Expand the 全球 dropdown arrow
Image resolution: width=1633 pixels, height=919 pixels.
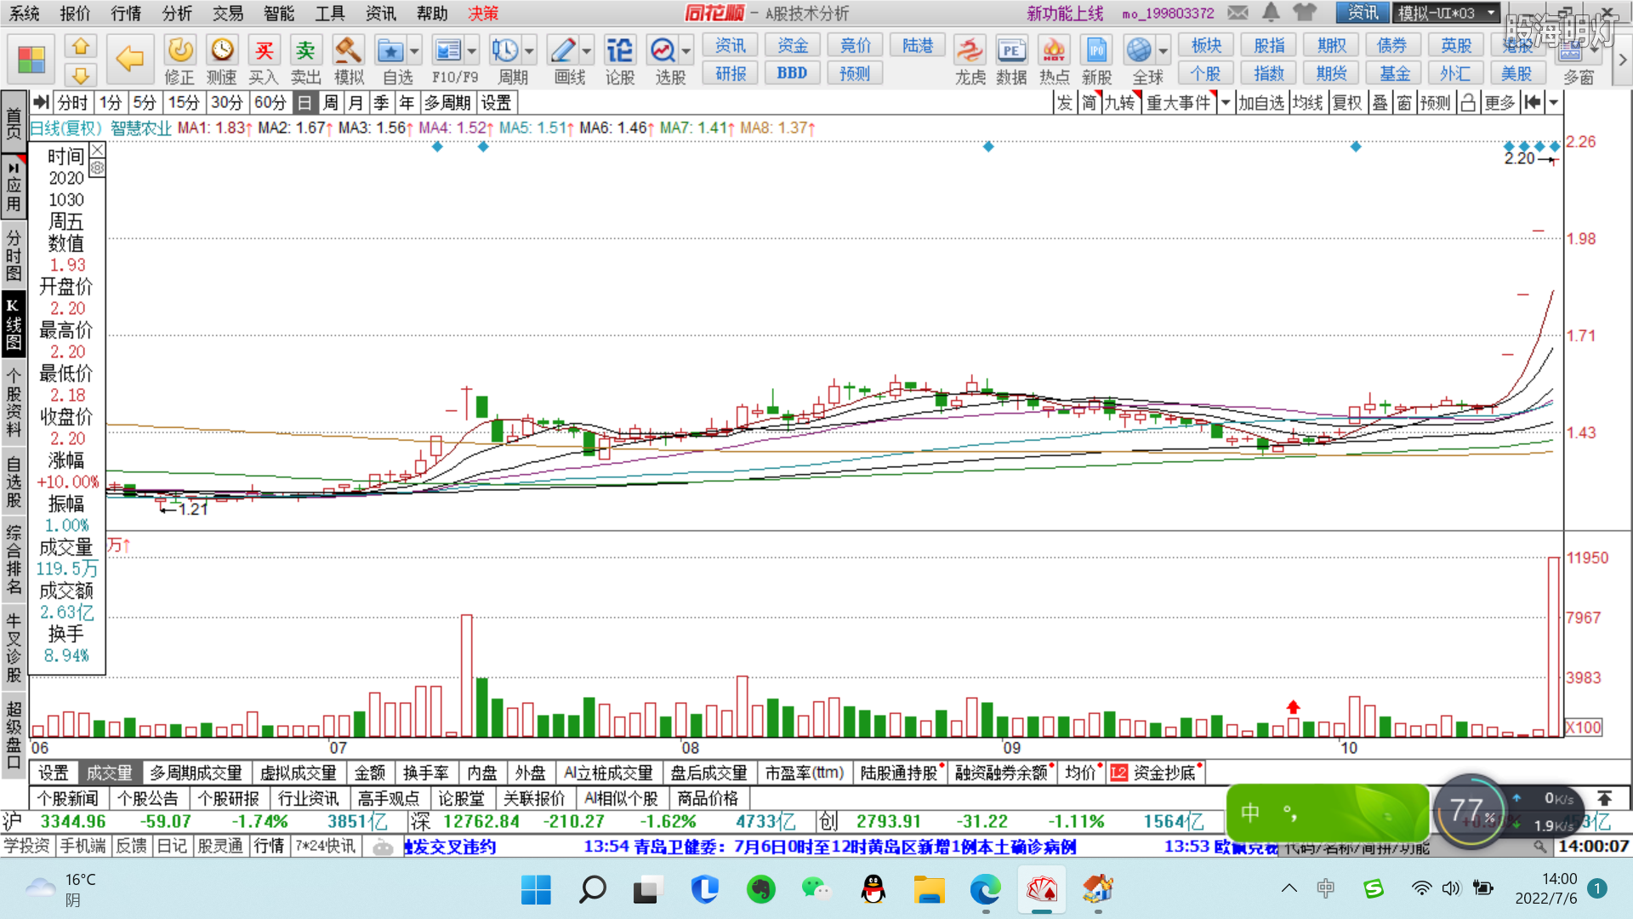click(1164, 50)
